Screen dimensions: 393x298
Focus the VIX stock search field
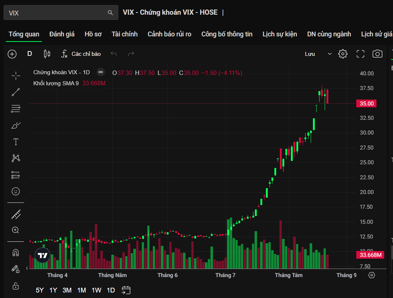pyautogui.click(x=61, y=12)
